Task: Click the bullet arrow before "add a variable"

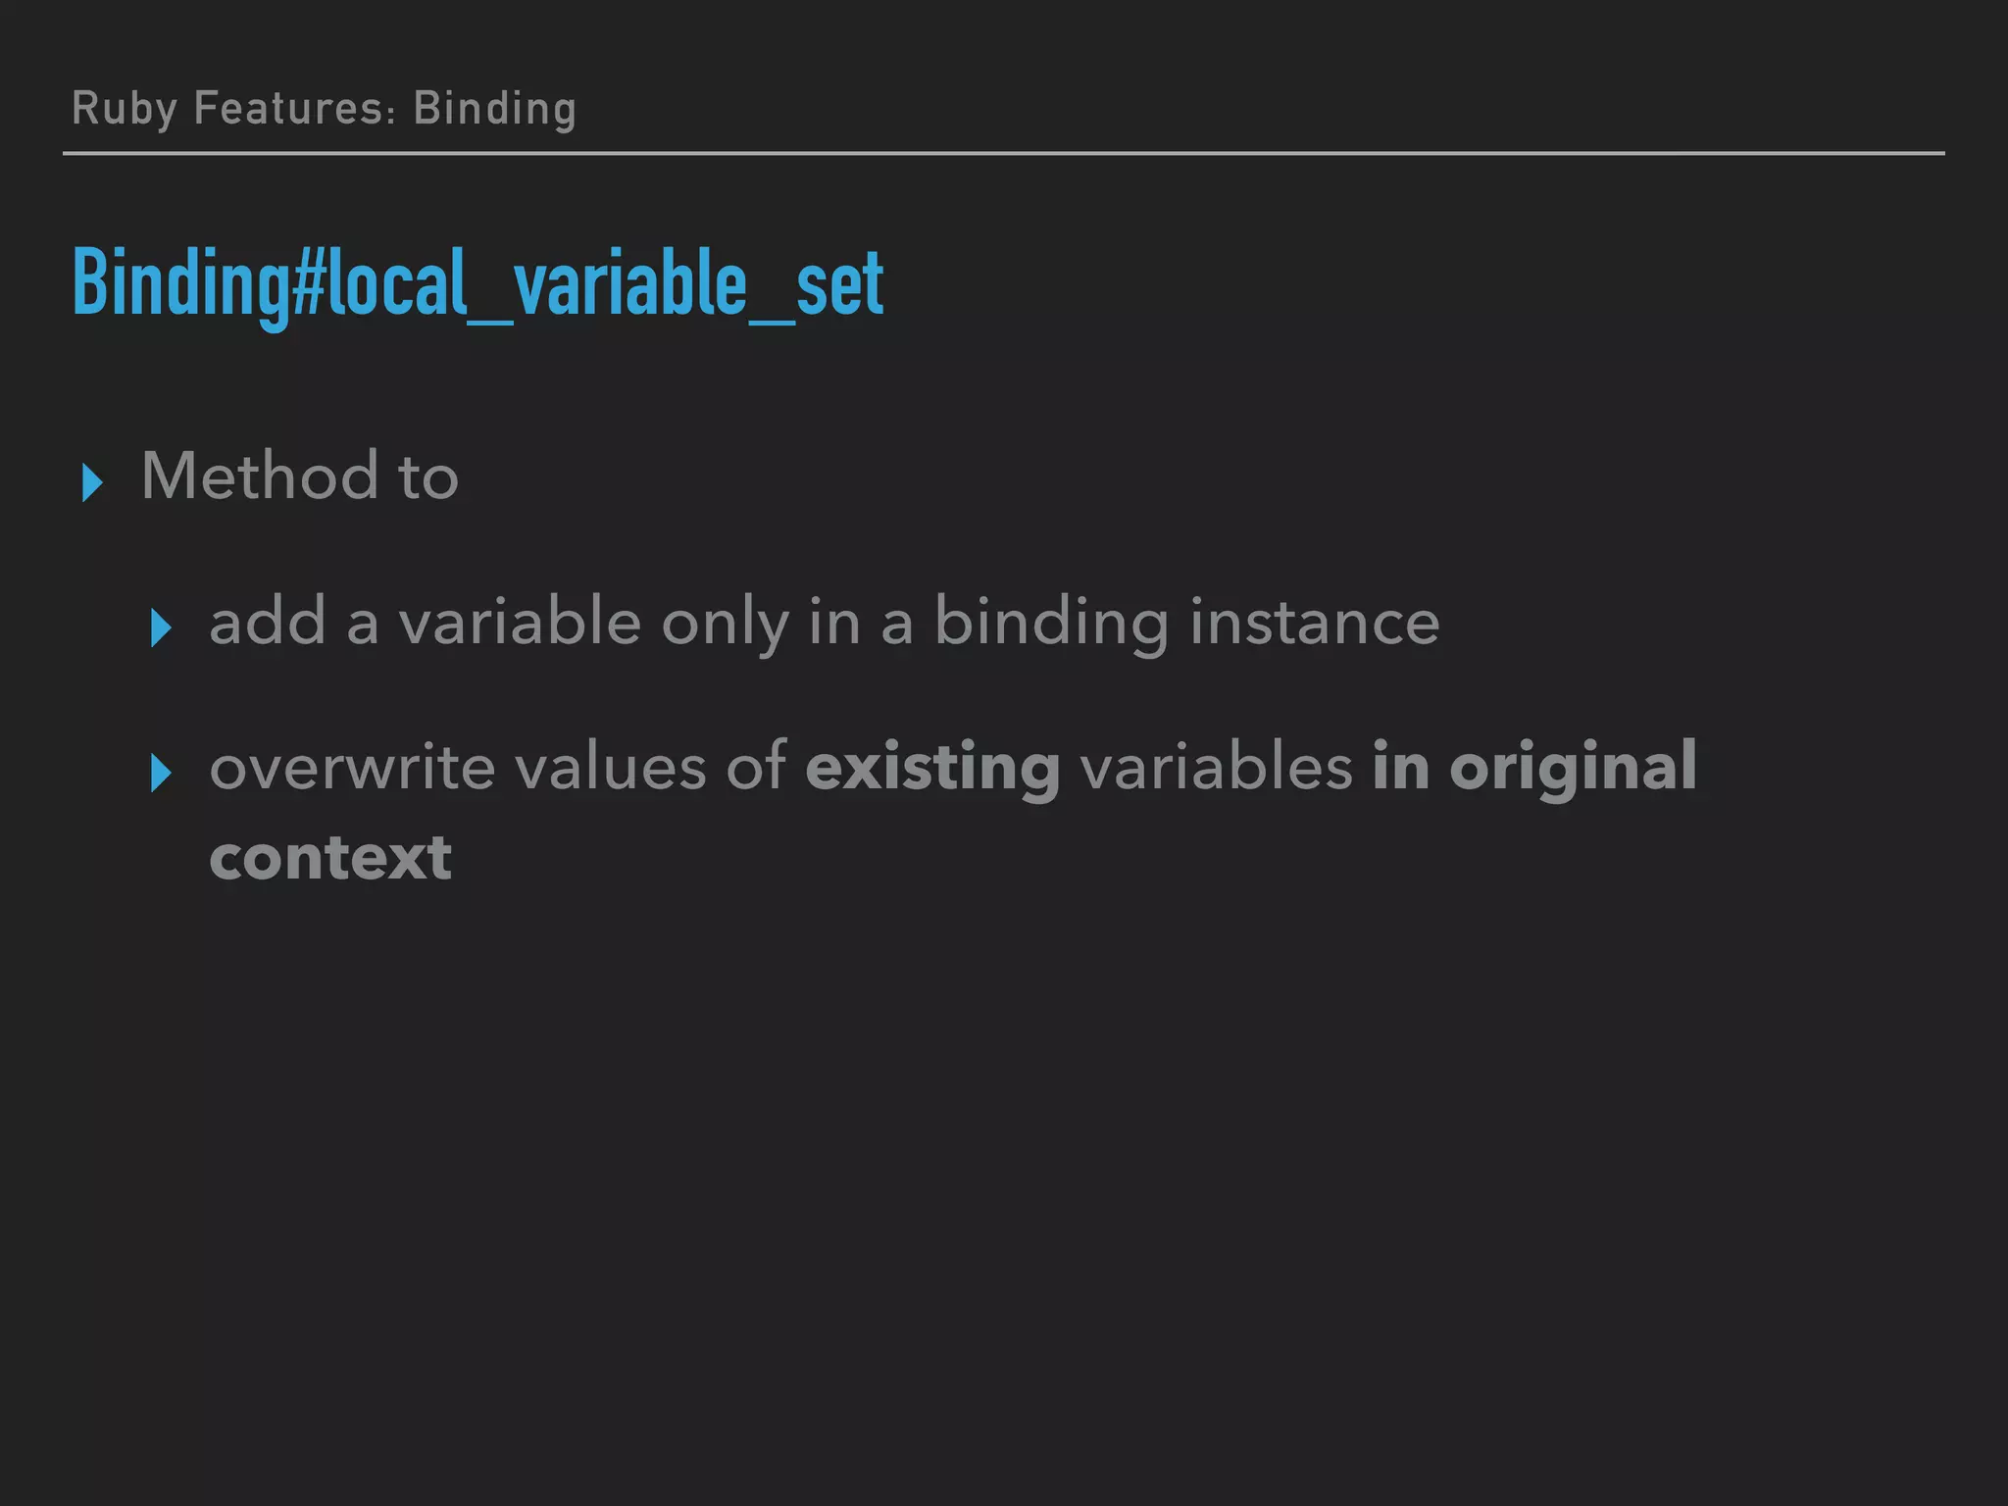Action: [161, 627]
